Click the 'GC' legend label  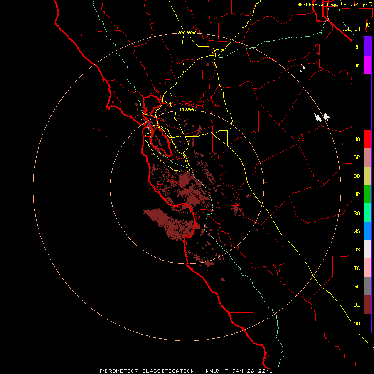[357, 287]
